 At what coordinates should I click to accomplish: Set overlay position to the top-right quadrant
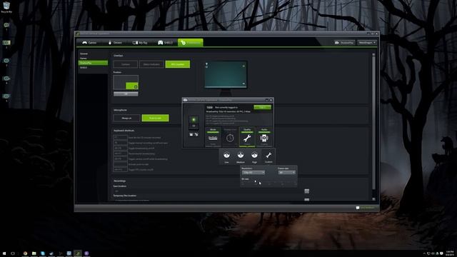point(132,79)
